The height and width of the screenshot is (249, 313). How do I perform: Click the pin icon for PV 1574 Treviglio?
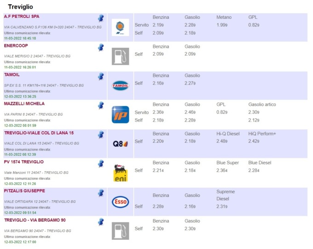(101, 163)
